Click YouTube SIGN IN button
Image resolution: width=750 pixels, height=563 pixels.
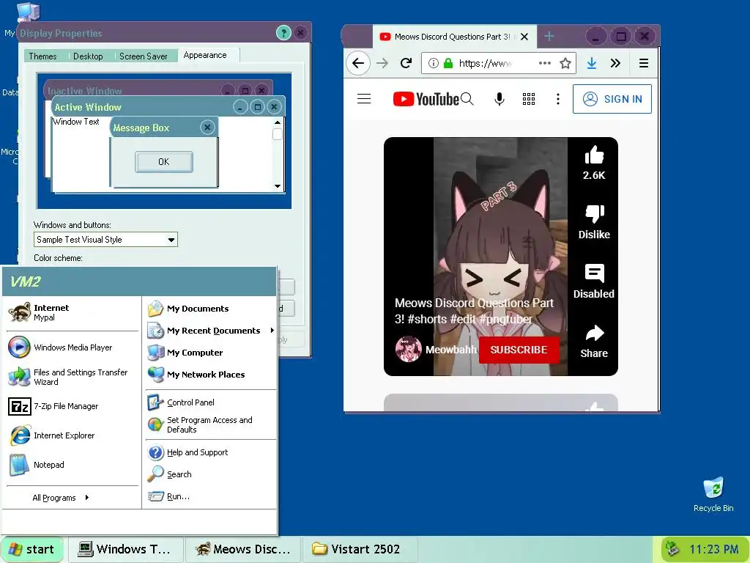tap(612, 99)
